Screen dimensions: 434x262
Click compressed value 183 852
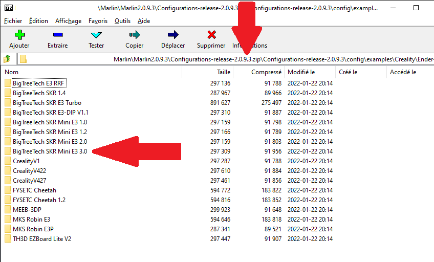pos(271,200)
